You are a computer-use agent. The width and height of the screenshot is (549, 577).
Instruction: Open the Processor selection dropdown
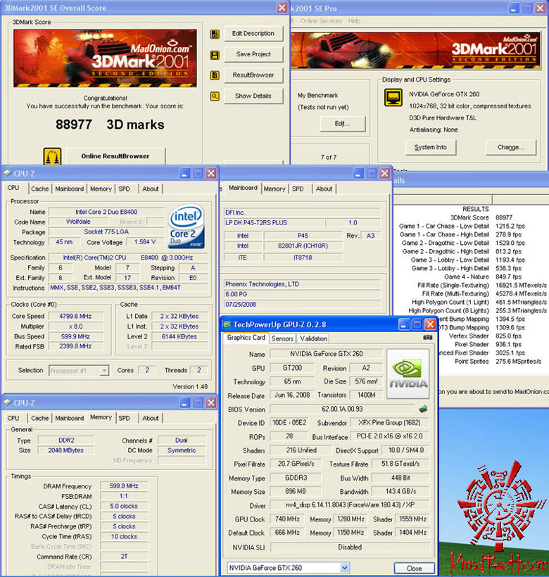coord(104,371)
